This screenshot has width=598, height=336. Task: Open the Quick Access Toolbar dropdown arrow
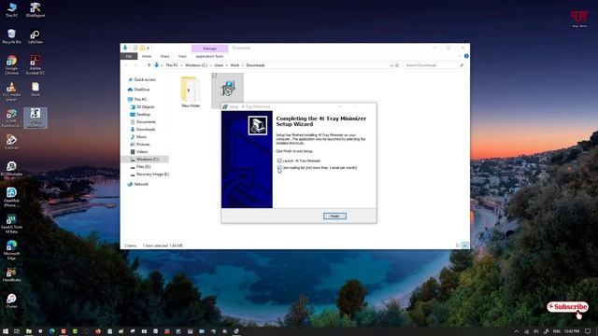[x=148, y=48]
